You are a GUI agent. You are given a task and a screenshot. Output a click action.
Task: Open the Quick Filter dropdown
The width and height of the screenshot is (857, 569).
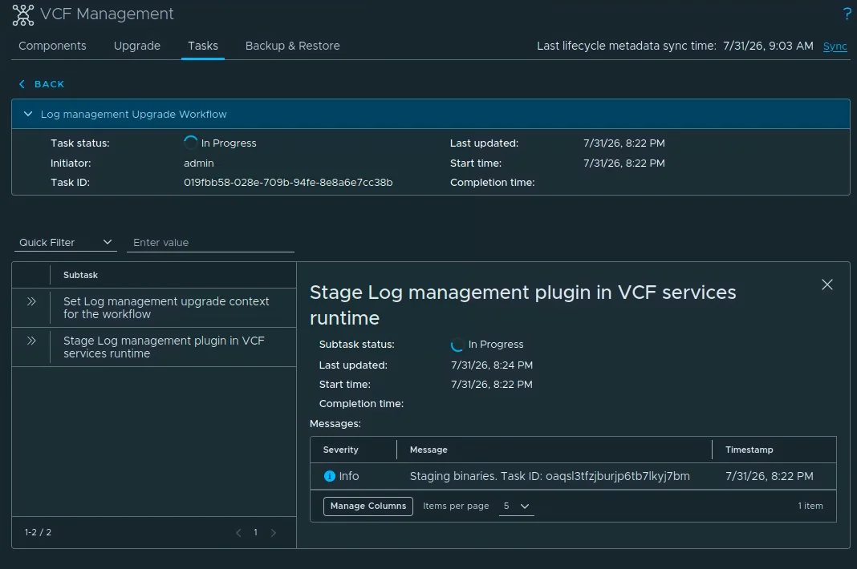click(66, 243)
